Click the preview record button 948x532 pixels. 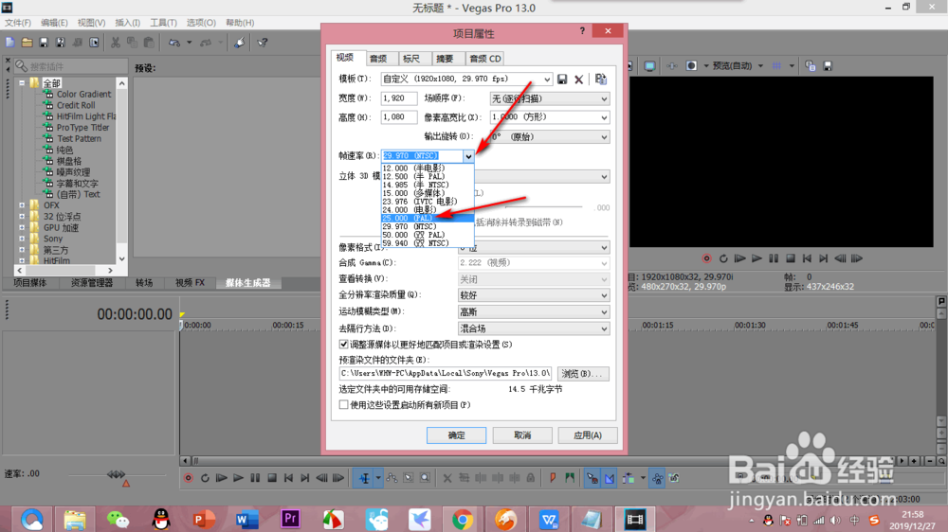click(706, 258)
